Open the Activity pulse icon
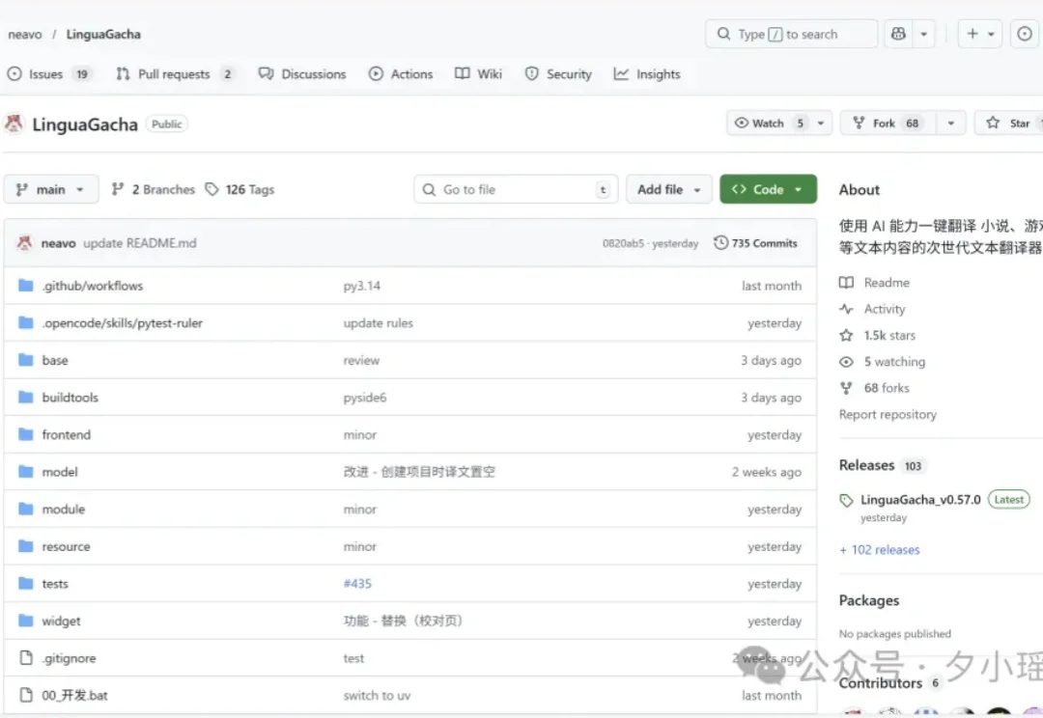This screenshot has height=718, width=1043. point(848,309)
